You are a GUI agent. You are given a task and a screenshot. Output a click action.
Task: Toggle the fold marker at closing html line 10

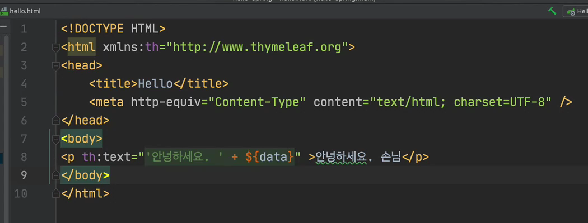[x=56, y=193]
